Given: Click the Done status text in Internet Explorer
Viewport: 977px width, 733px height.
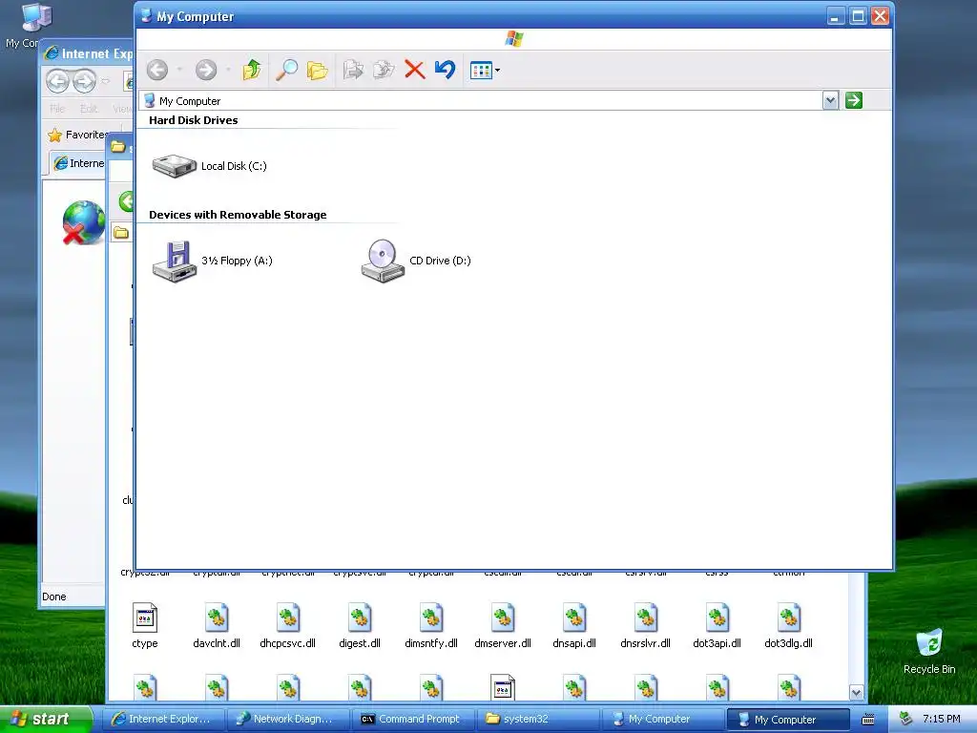Looking at the screenshot, I should pos(54,597).
